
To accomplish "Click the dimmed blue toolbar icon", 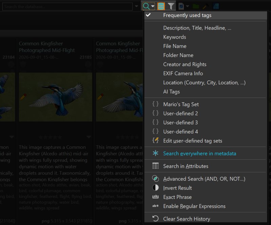I will (x=216, y=6).
